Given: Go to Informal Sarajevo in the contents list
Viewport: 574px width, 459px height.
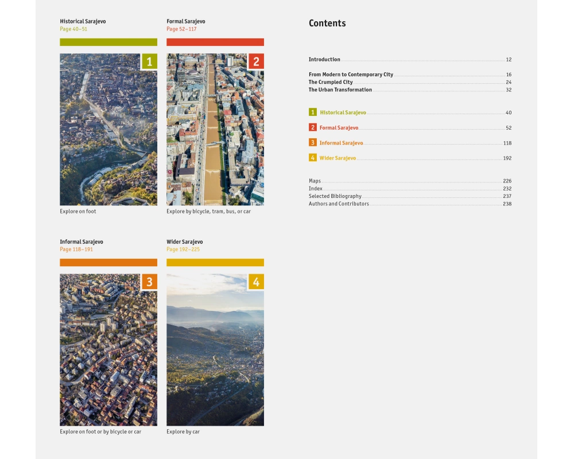Looking at the screenshot, I should 341,143.
